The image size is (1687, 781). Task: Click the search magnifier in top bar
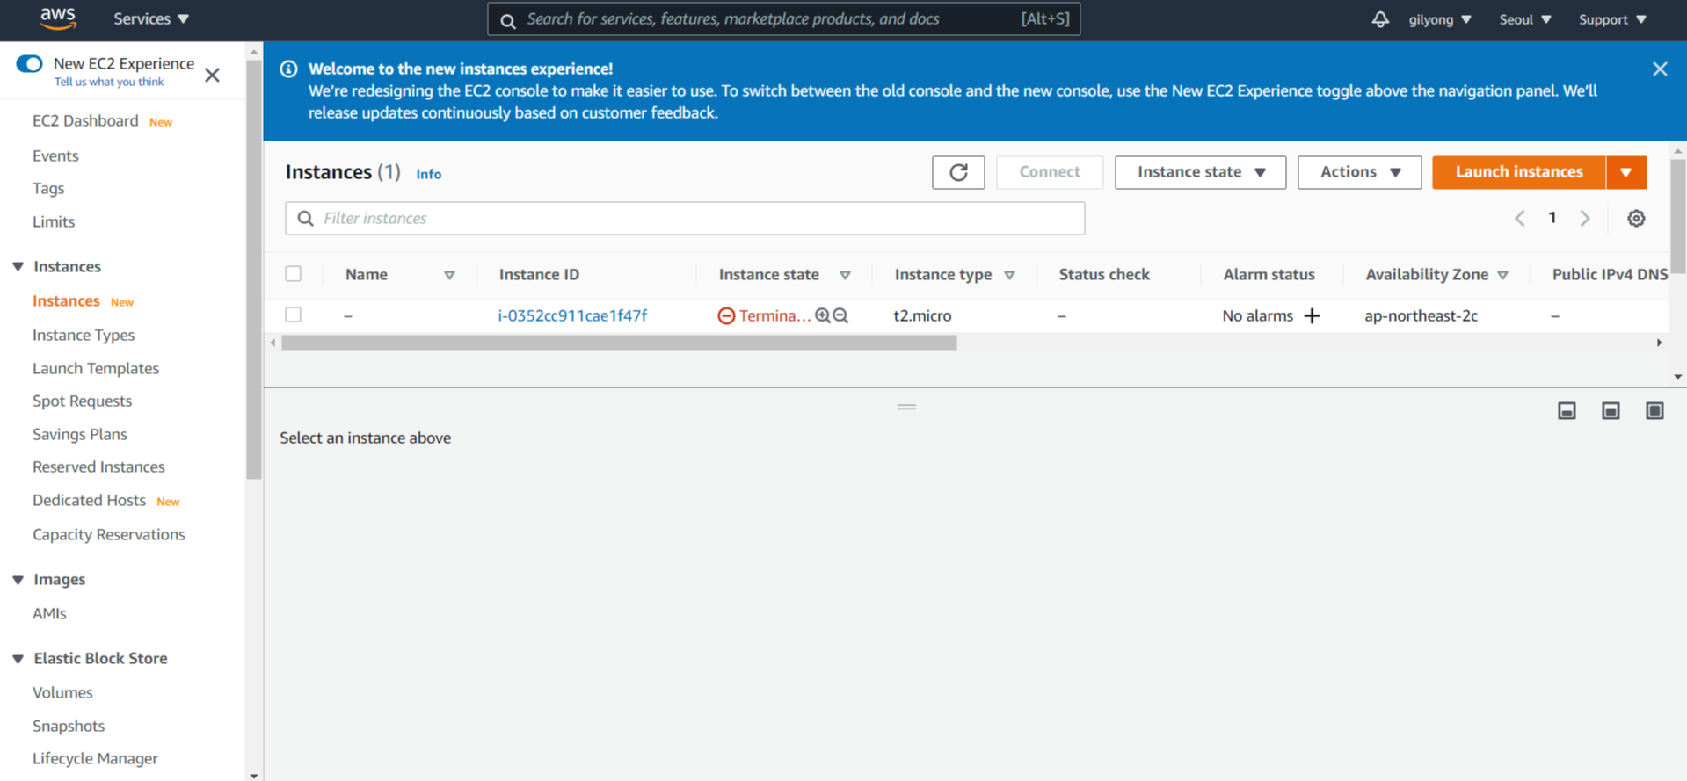pos(508,20)
